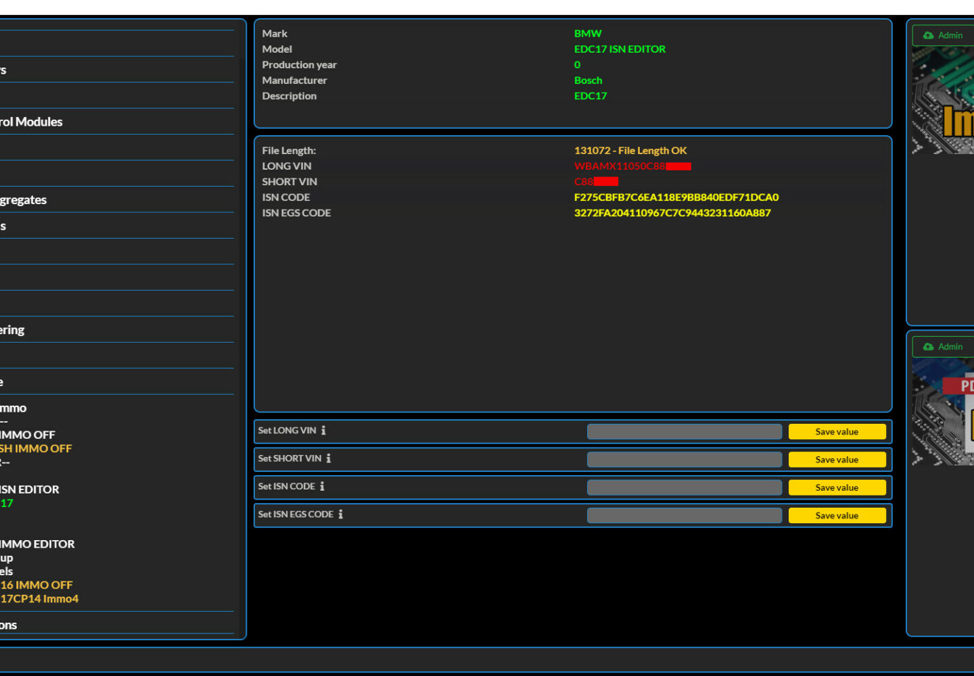974x676 pixels.
Task: Save the SHORT VIN value
Action: click(837, 460)
